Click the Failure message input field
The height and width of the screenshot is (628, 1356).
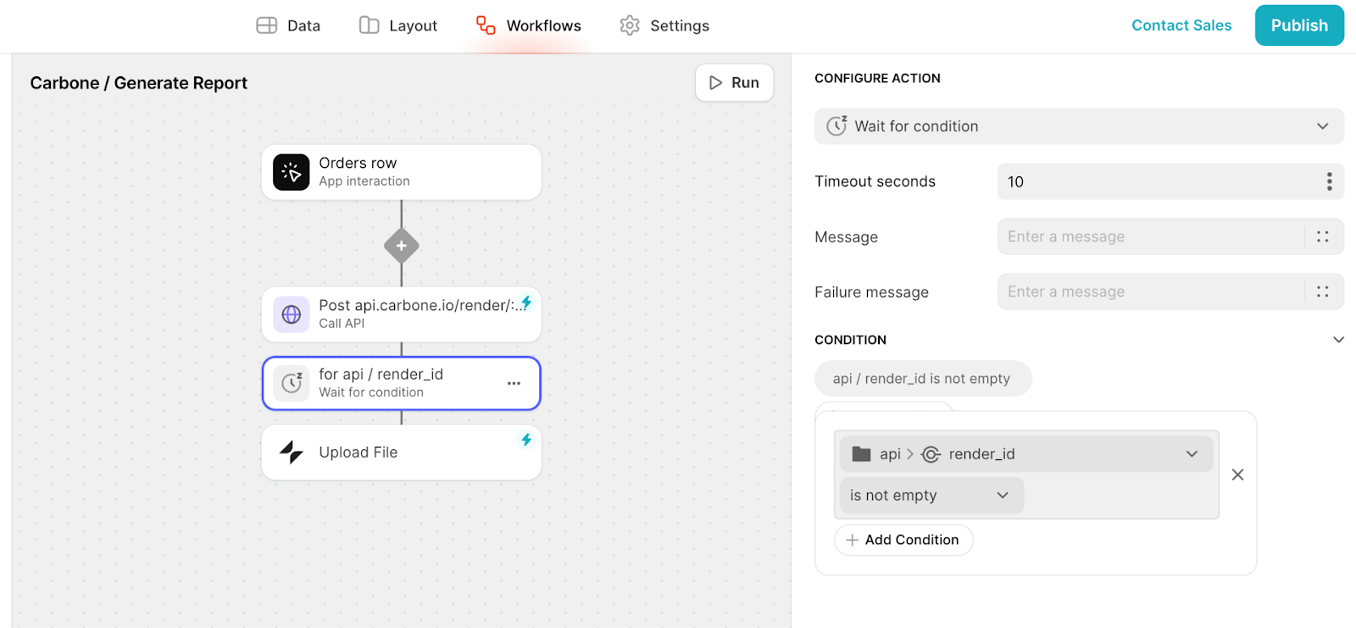[1150, 292]
